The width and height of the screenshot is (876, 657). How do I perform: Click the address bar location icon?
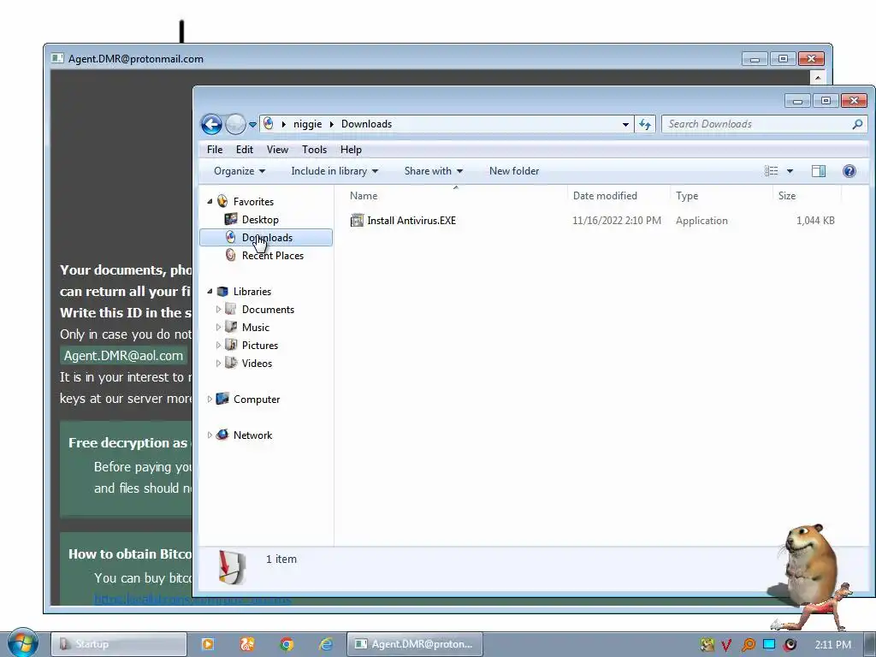pos(268,123)
